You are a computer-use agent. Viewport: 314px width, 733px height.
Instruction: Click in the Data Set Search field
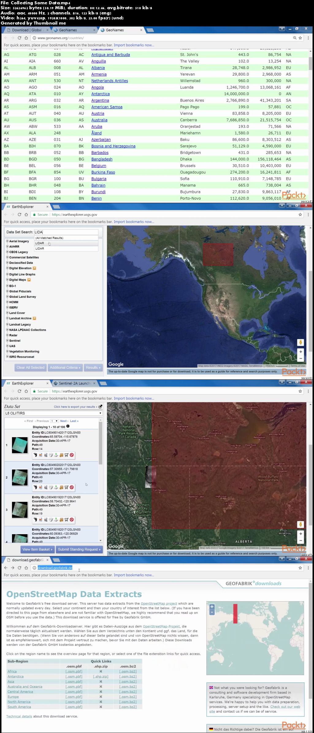pos(66,232)
